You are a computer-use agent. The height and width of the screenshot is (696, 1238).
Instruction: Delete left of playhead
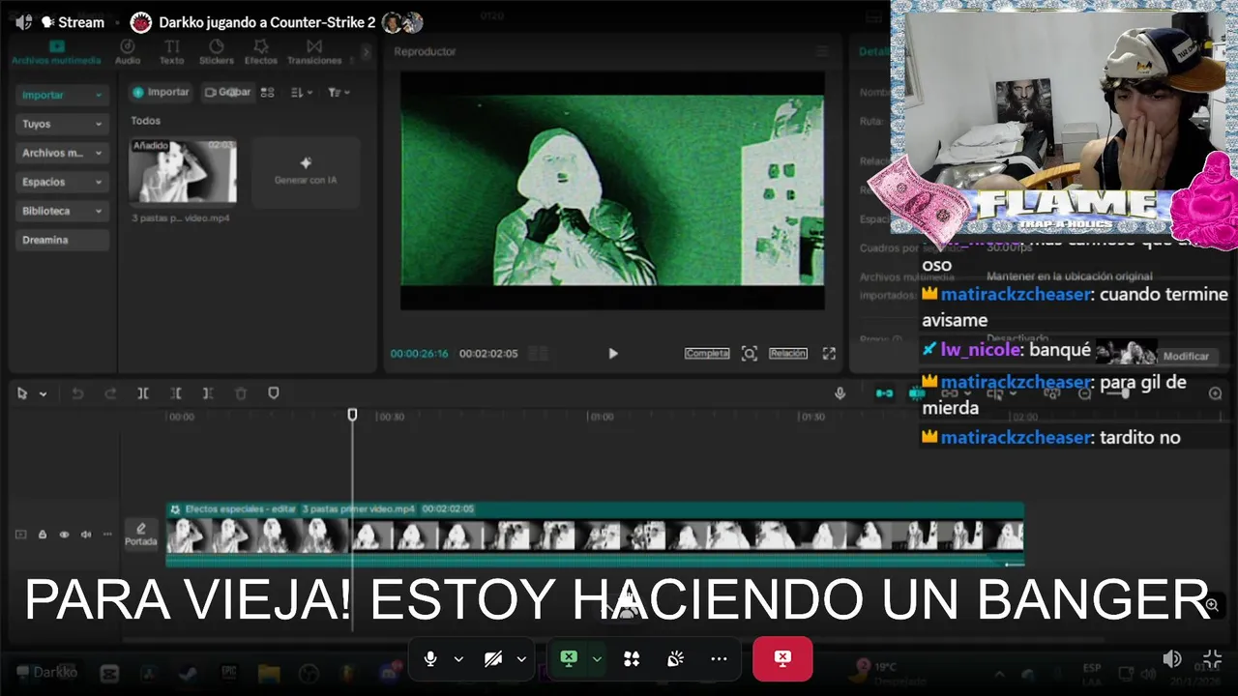point(176,393)
